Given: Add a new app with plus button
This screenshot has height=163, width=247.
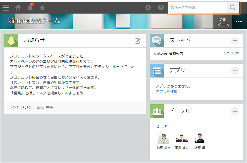Looking at the screenshot, I should pos(235,71).
